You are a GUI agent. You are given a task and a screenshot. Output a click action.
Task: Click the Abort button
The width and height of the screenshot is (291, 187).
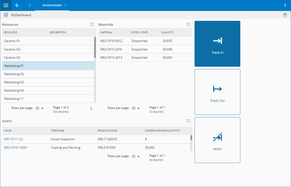point(217,140)
